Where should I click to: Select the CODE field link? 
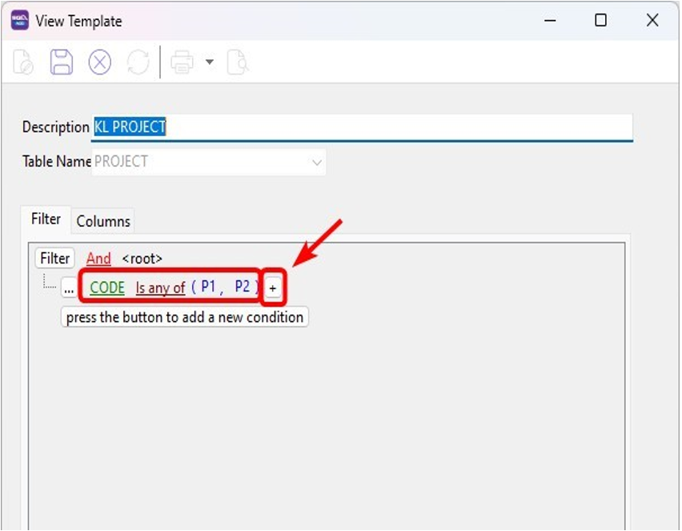click(106, 287)
